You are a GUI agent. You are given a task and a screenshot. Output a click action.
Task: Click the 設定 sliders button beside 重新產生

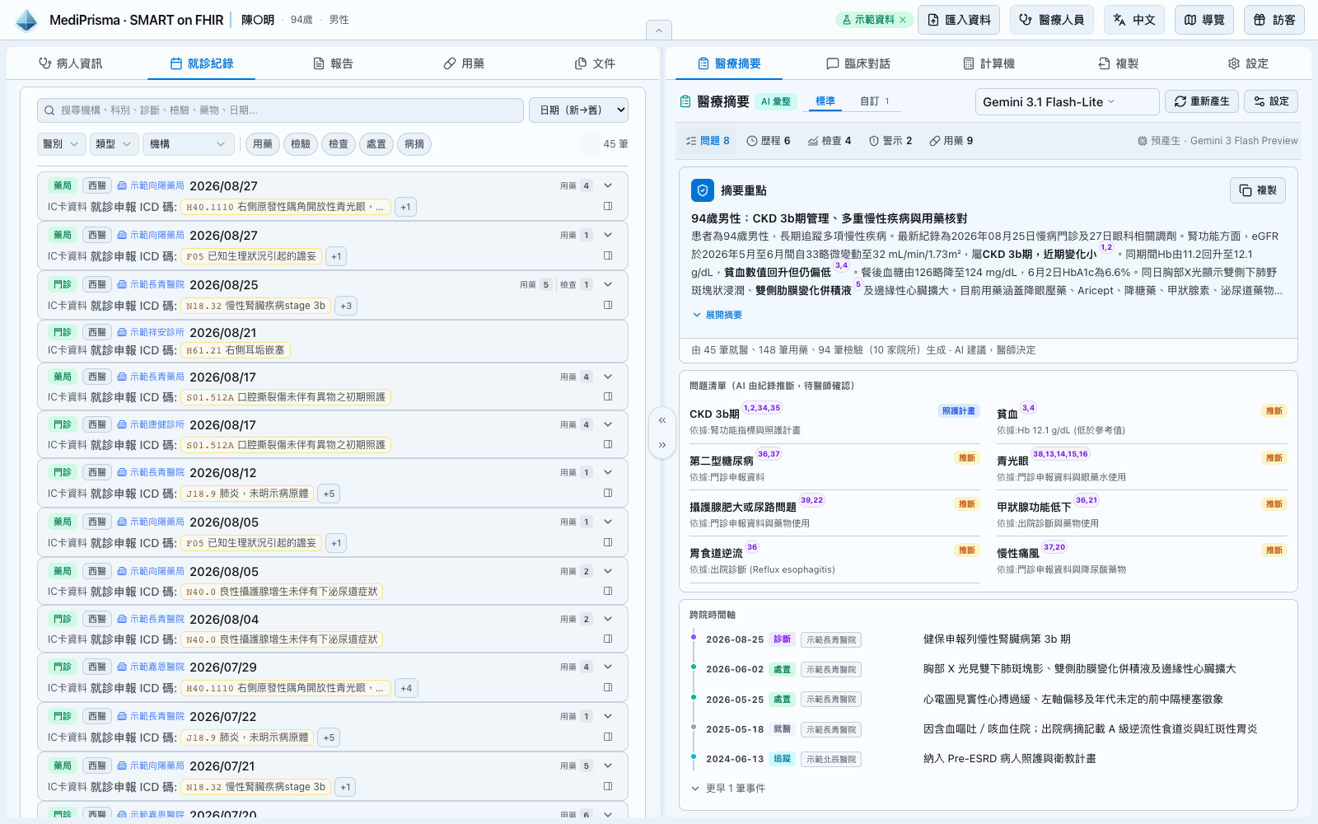(1271, 101)
